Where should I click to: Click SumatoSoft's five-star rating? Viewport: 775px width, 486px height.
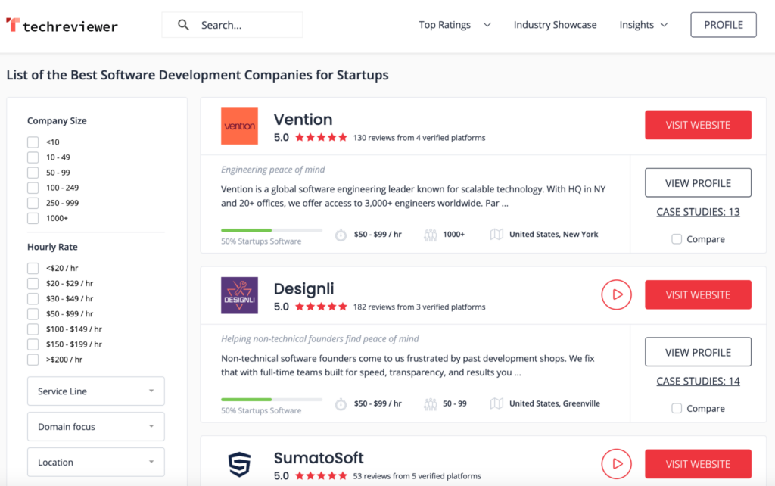[321, 475]
